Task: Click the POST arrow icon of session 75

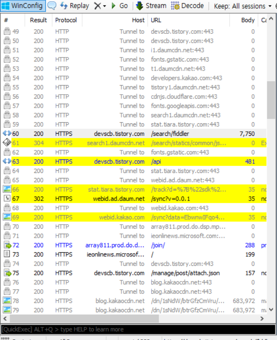Action: click(x=7, y=273)
